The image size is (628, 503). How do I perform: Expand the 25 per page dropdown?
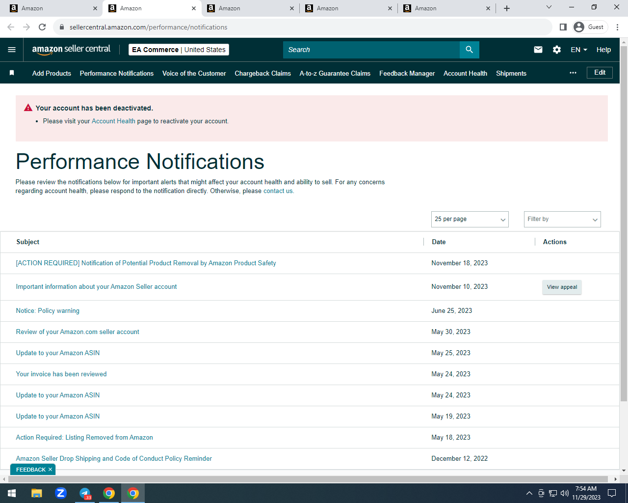click(x=470, y=219)
